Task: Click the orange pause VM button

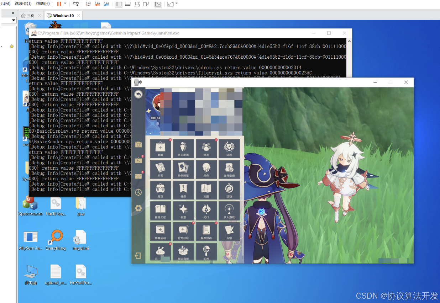Action: (59, 4)
